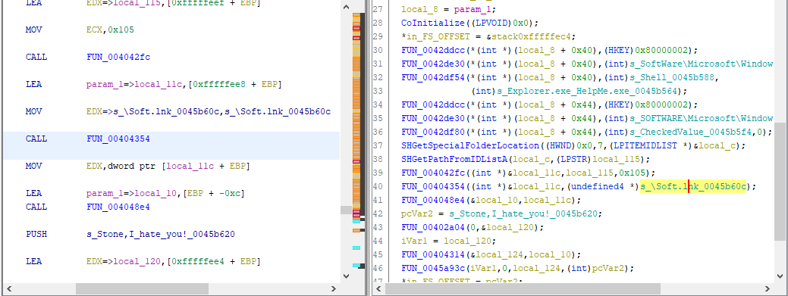Viewport: 788px width, 296px height.
Task: Click FUN_0042df80 on decompiler line 36
Action: click(x=433, y=132)
